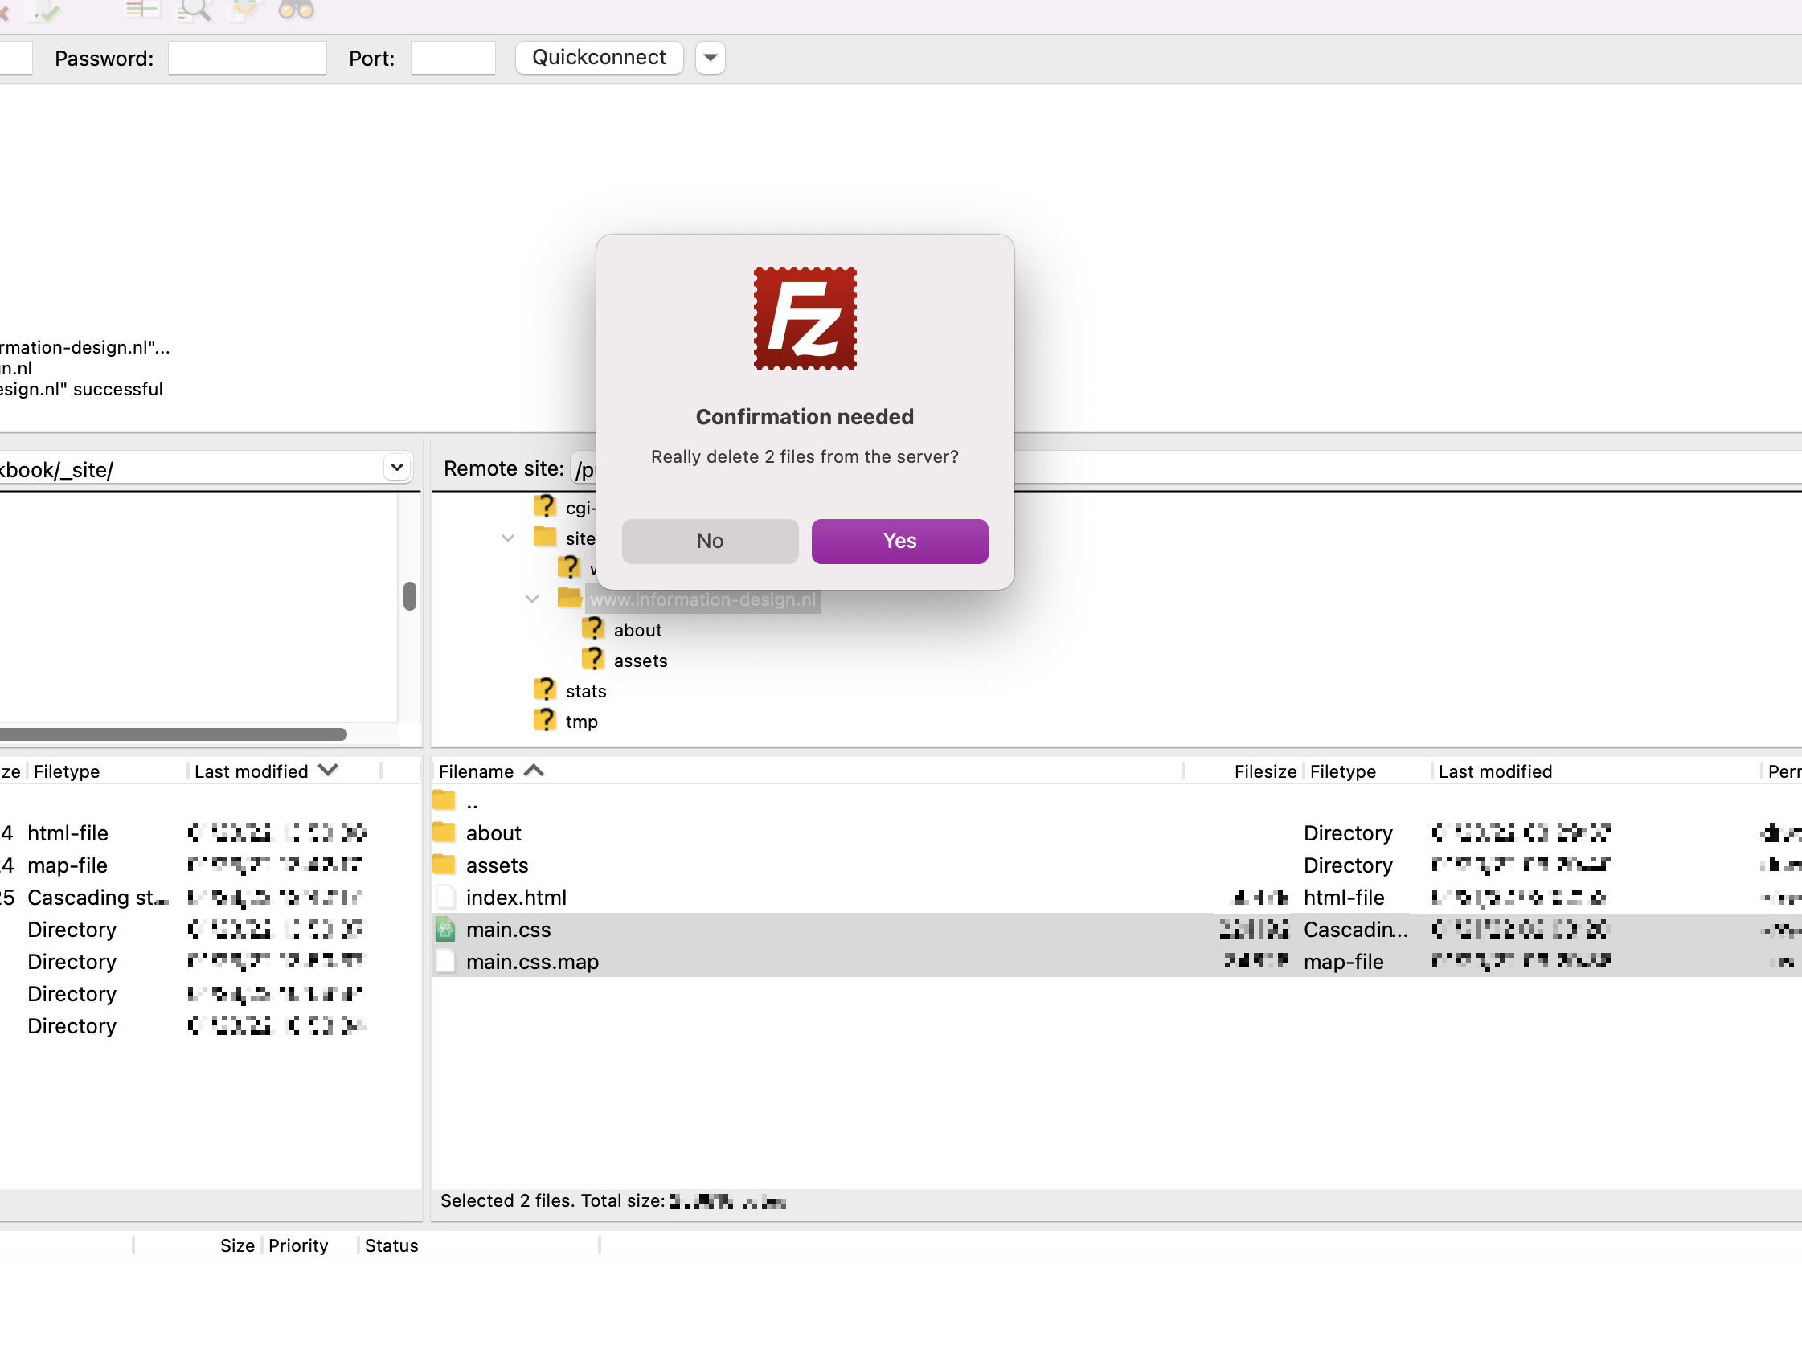This screenshot has height=1366, width=1802.
Task: Sort local files by Last modified column
Action: point(252,771)
